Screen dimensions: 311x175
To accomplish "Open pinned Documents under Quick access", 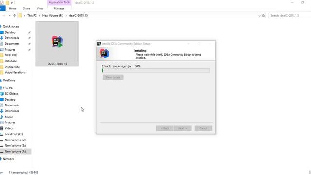I will pos(12,44).
